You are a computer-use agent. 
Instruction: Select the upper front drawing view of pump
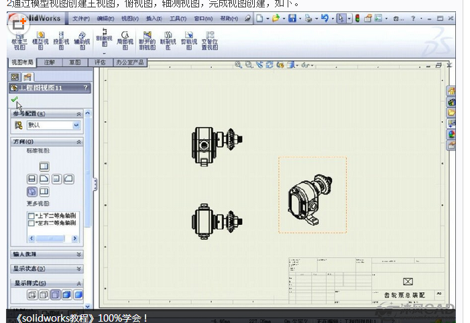click(x=217, y=146)
